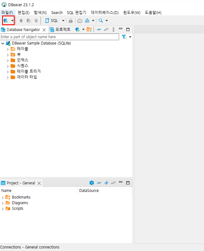Open the New Connection dropdown arrow in main toolbar
Screen dimensions: 204x251
[x=12, y=21]
